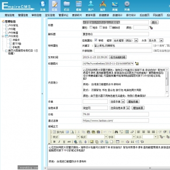Open the 字体 font dropdown in editor
This screenshot has width=170, height=170.
125,137
